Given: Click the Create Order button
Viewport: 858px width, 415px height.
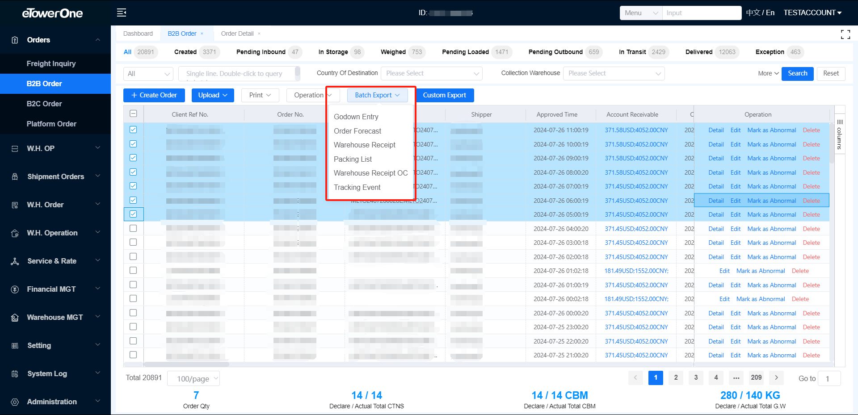Looking at the screenshot, I should pos(154,95).
